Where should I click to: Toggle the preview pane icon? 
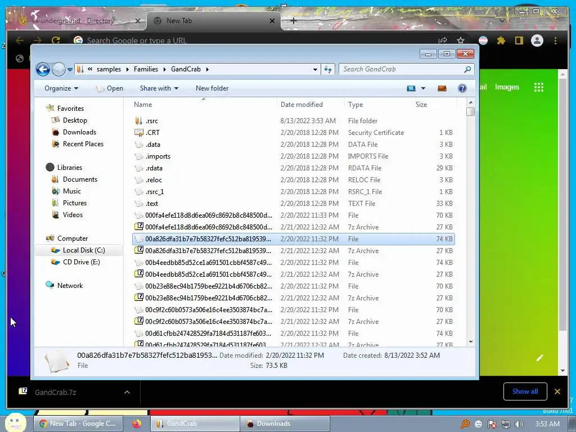pyautogui.click(x=442, y=88)
